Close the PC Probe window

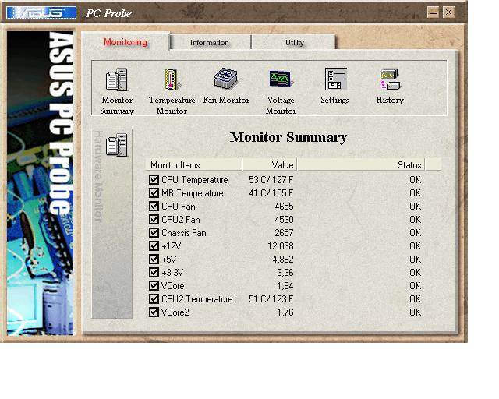[x=448, y=12]
